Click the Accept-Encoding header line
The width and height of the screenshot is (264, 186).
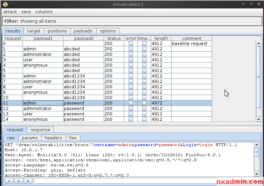coord(45,170)
